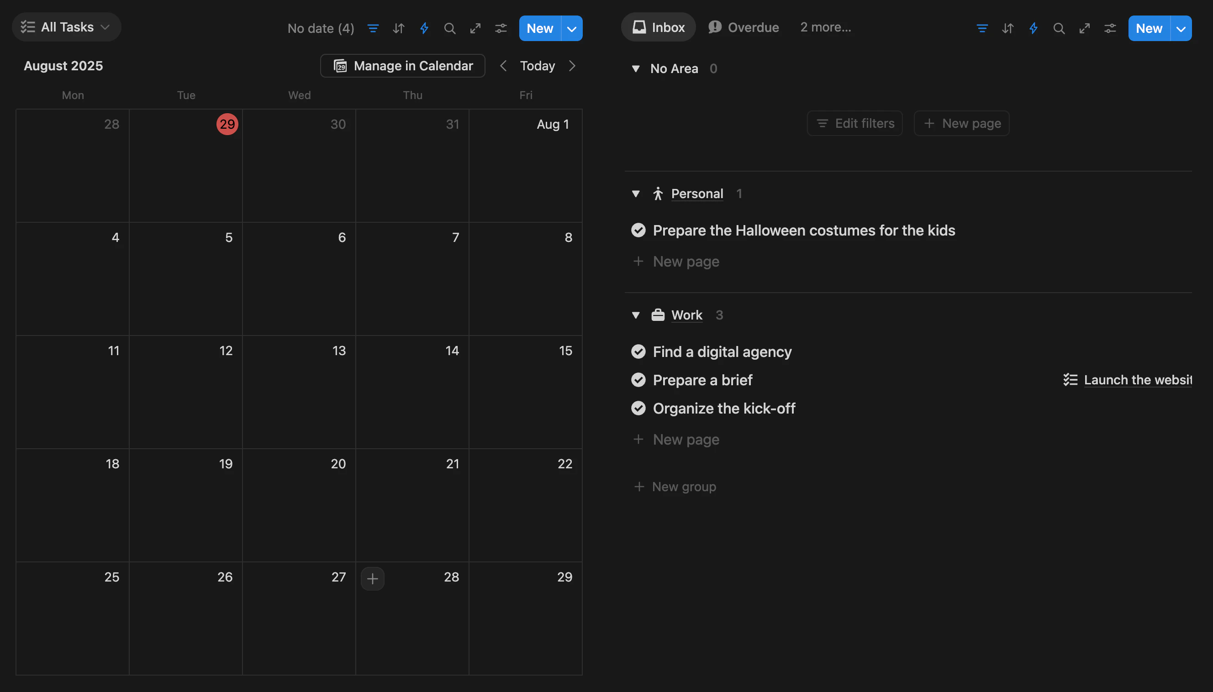Check off the Find a digital agency task
Image resolution: width=1213 pixels, height=692 pixels.
pyautogui.click(x=638, y=351)
